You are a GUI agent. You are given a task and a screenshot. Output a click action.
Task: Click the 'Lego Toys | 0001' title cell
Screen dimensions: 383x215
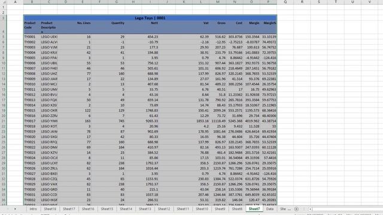150,18
